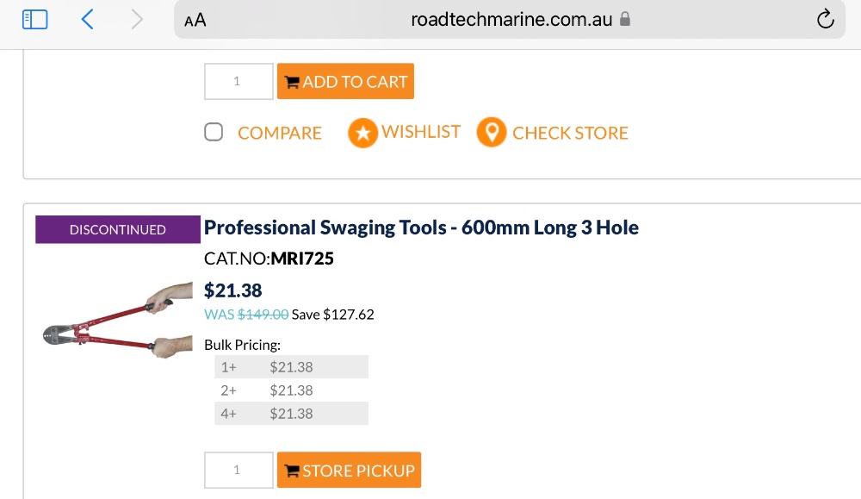Open Safari sidebar panel icon
Screen dimensions: 861x499
34,19
